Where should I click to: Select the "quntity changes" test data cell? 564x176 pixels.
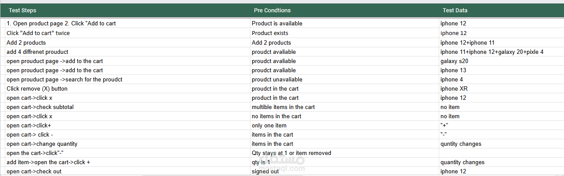click(461, 144)
